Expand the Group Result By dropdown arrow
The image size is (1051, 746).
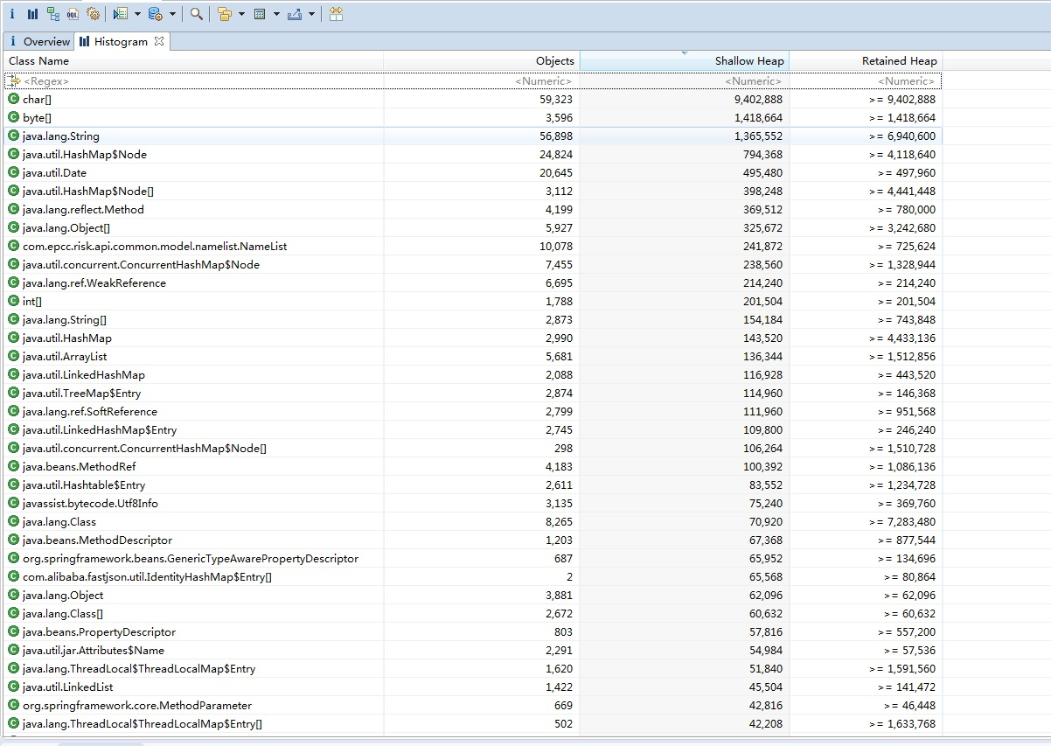[x=241, y=14]
